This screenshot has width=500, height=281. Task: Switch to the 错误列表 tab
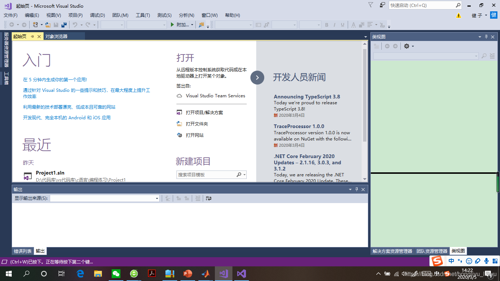point(23,251)
